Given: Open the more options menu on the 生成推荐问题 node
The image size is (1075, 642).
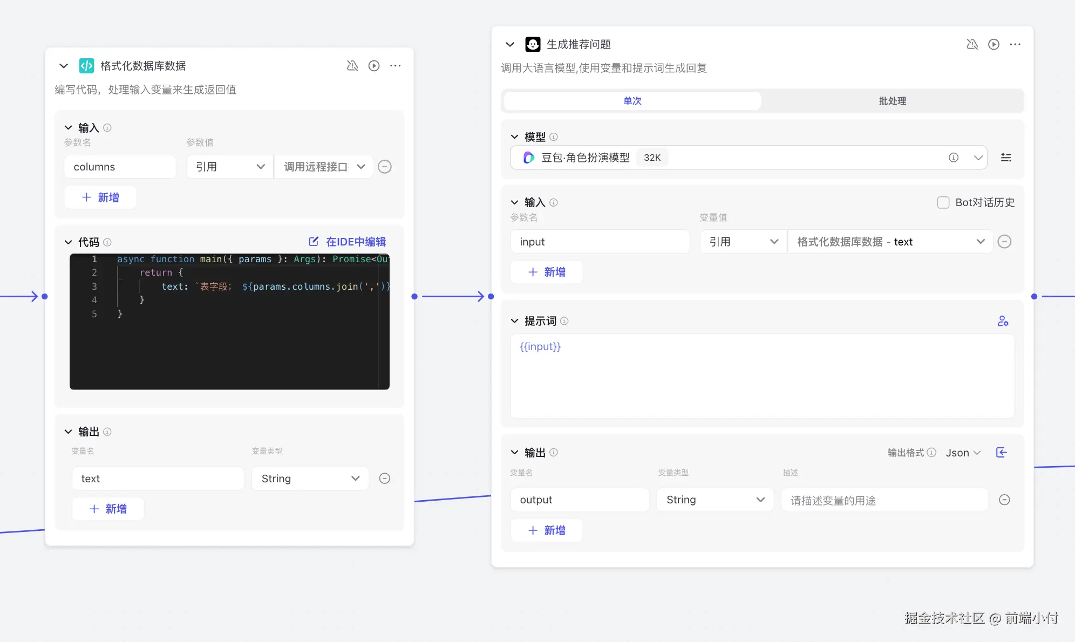Looking at the screenshot, I should [1015, 44].
